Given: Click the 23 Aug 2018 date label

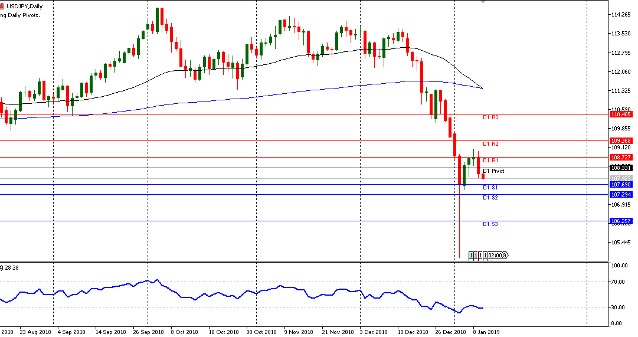Looking at the screenshot, I should (35, 332).
